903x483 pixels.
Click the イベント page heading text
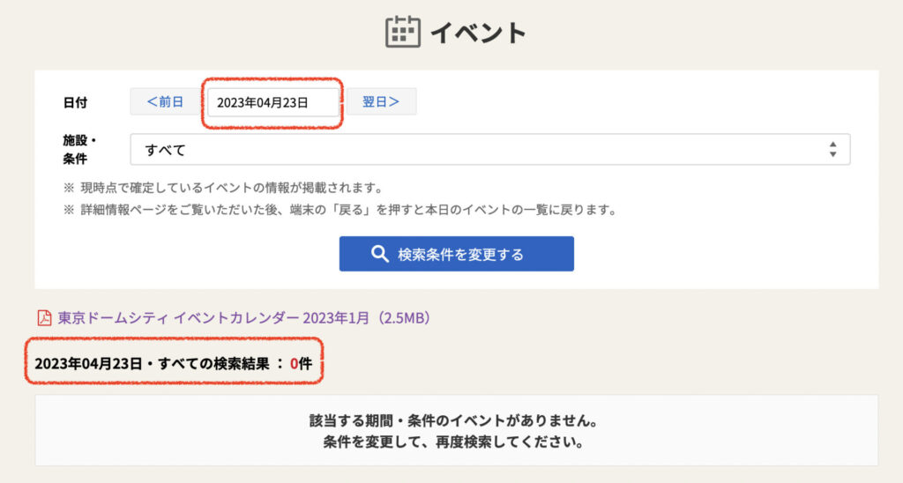coord(477,33)
